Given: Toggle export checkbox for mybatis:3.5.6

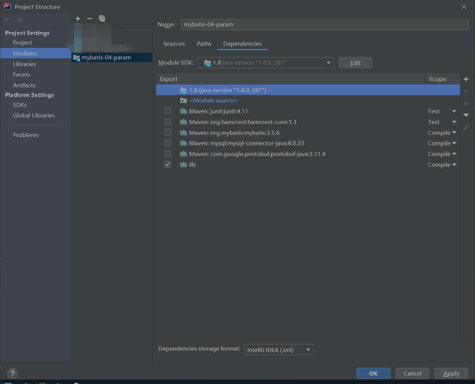Looking at the screenshot, I should click(x=168, y=133).
